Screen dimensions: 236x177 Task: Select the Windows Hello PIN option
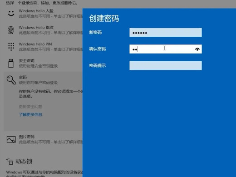tap(35, 44)
